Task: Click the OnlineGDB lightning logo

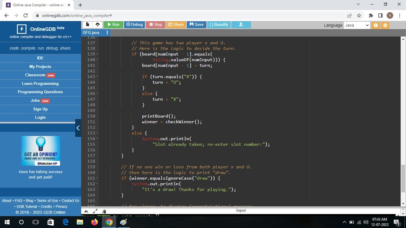Action: click(21, 29)
